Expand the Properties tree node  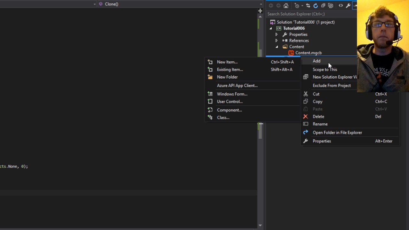click(x=276, y=34)
